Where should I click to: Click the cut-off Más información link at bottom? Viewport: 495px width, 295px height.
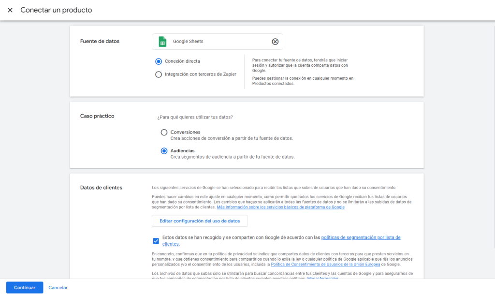pyautogui.click(x=322, y=278)
